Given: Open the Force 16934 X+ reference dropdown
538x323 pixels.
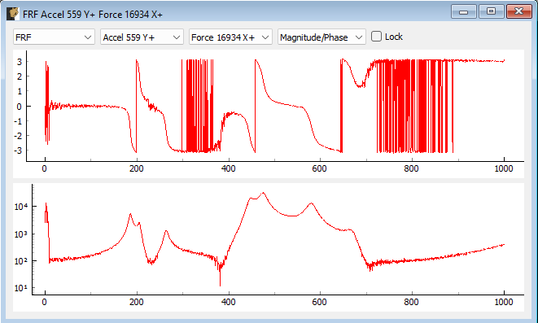Looking at the screenshot, I should (x=230, y=37).
